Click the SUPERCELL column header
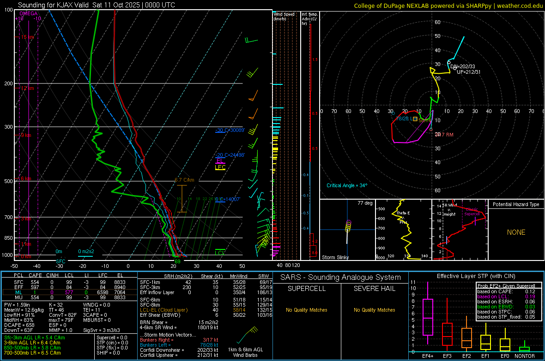Screen dimensions: 545x361 [x=307, y=289]
